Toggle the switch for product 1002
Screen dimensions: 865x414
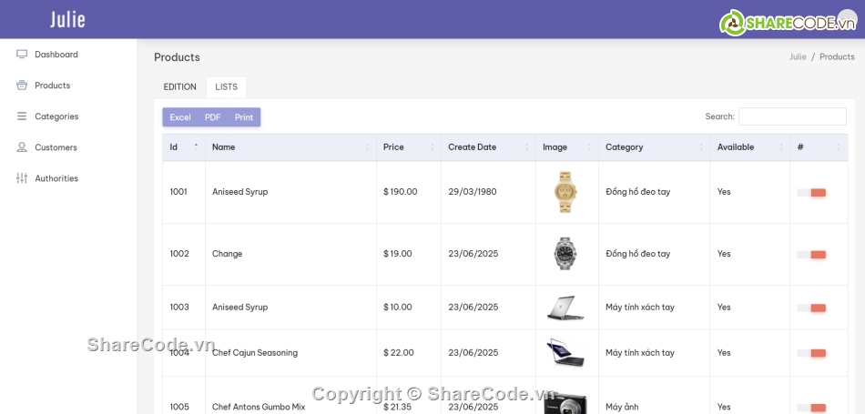[811, 255]
